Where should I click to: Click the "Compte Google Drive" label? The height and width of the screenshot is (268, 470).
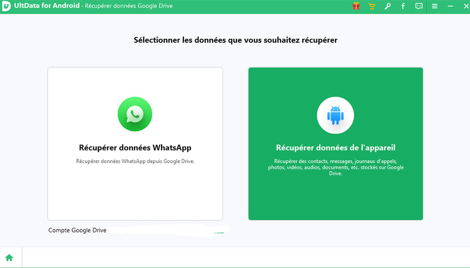[x=78, y=230]
